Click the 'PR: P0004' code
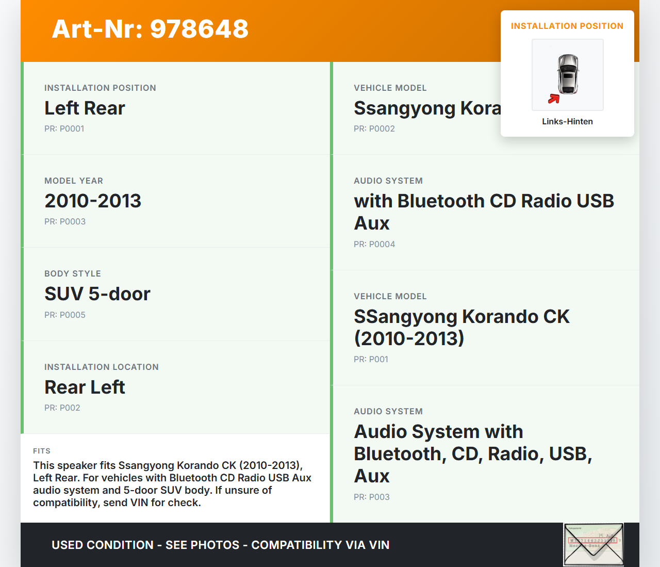Viewport: 660px width, 567px height. pos(374,245)
